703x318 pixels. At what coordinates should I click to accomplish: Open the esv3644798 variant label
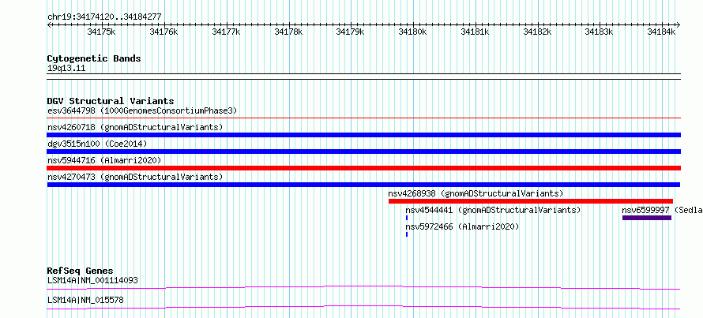pyautogui.click(x=142, y=110)
